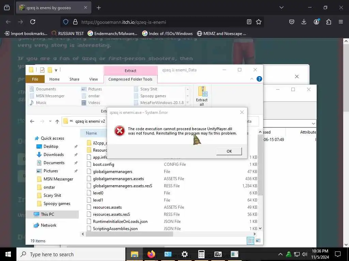Click Extract all button

(x=202, y=96)
